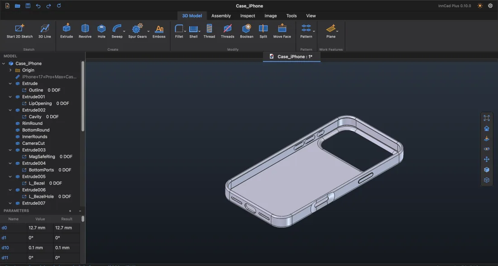The height and width of the screenshot is (266, 498).
Task: Switch to wireframe display cube
Action: pos(487,180)
